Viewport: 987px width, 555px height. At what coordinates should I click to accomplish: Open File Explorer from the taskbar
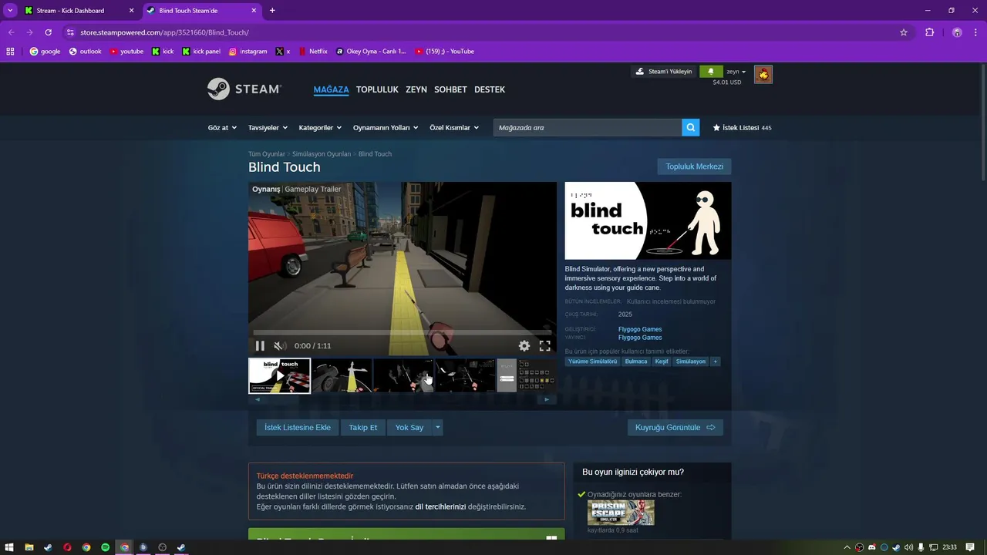[x=29, y=547]
